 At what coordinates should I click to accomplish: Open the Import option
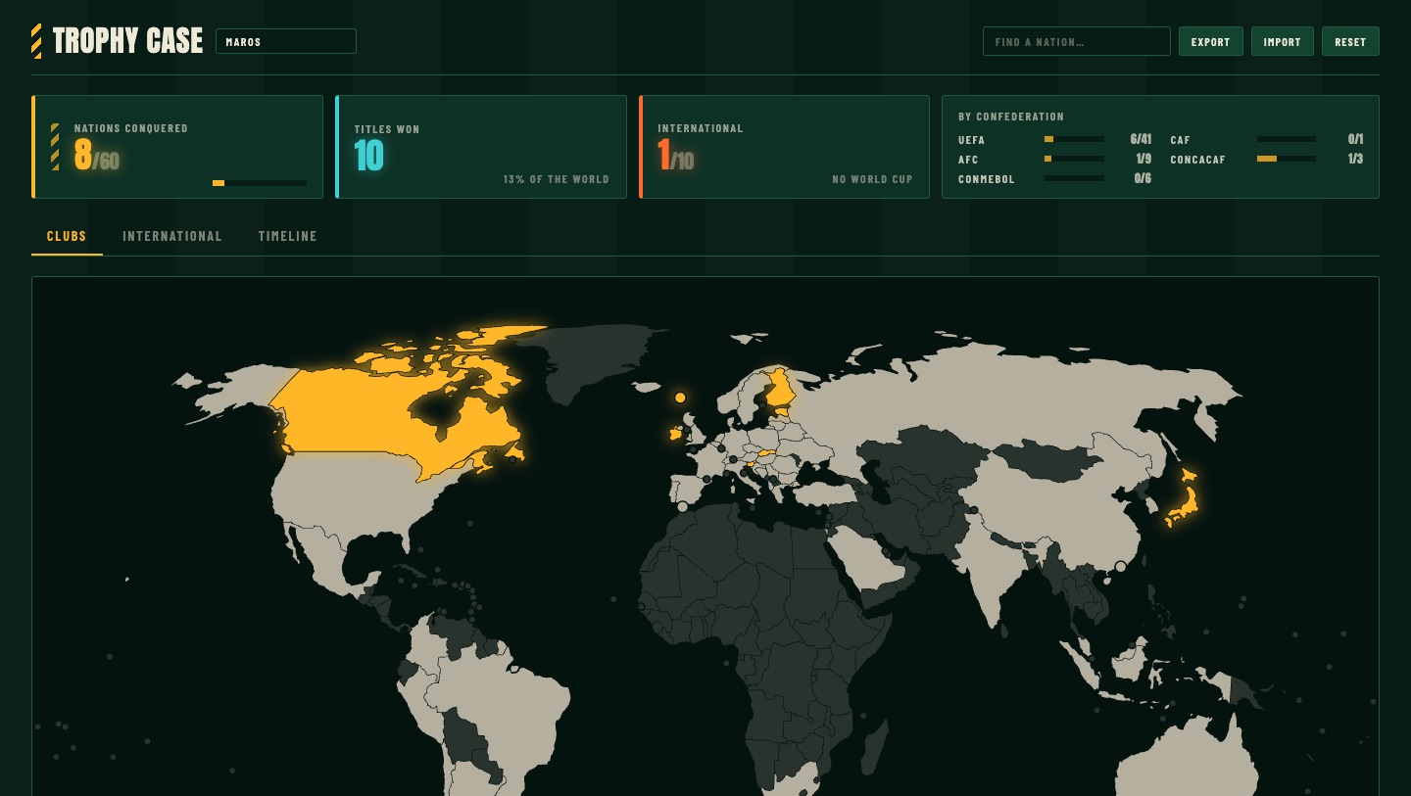[x=1283, y=41]
